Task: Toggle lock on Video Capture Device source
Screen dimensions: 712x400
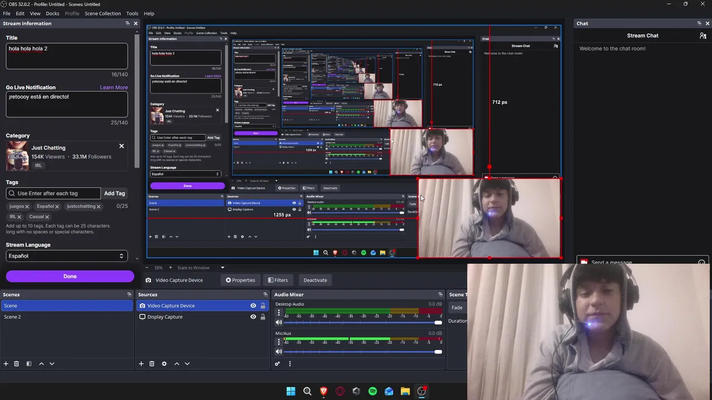Action: [x=263, y=306]
